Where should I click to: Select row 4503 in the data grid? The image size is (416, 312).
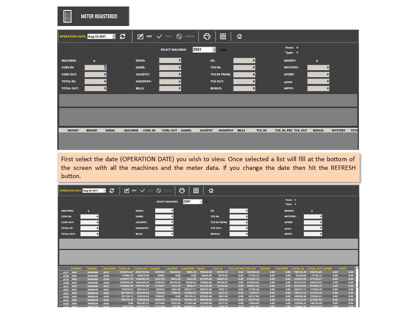(x=207, y=296)
